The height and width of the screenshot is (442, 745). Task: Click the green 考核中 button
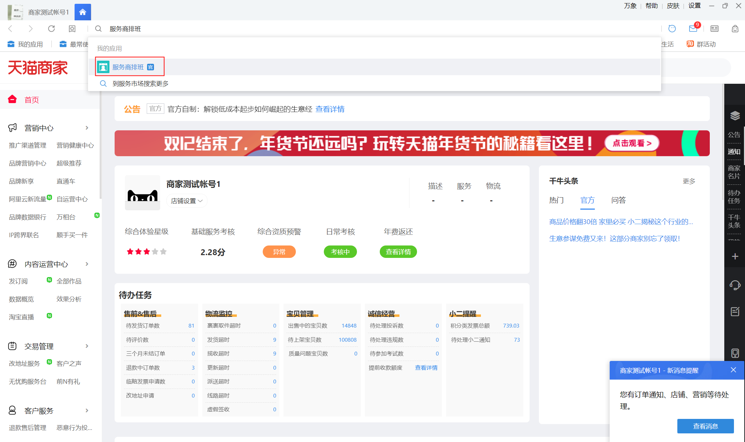pos(340,252)
